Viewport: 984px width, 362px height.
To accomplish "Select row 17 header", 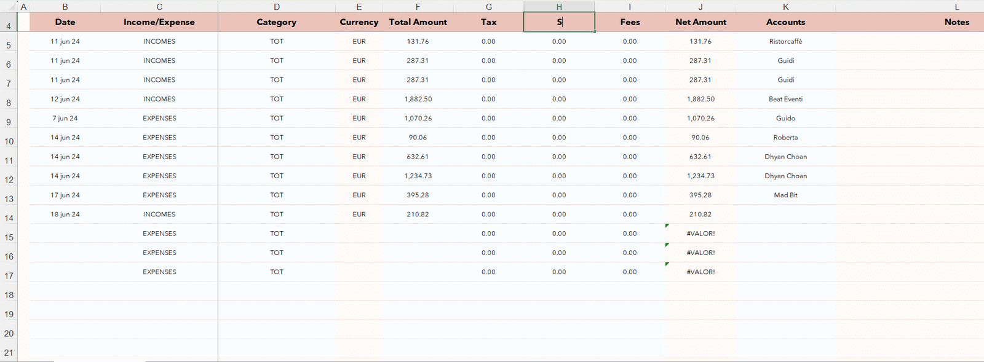I will coord(9,275).
